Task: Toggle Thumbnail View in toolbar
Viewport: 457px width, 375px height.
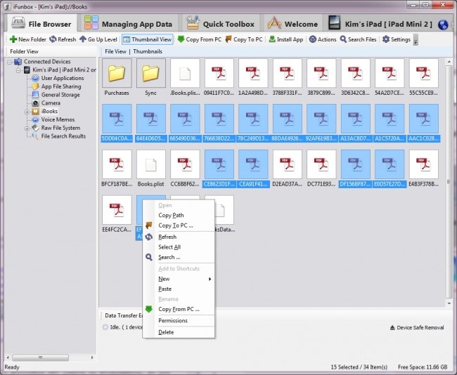Action: 148,39
